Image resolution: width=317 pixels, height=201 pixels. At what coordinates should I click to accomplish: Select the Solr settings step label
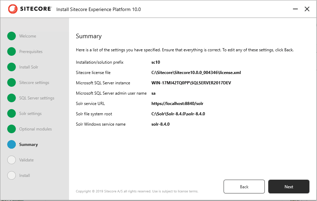[30, 114]
